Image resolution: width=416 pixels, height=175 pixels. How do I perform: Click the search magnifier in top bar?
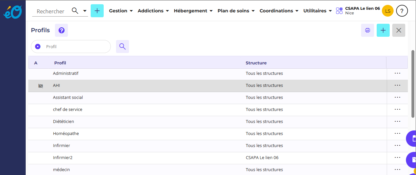[75, 11]
